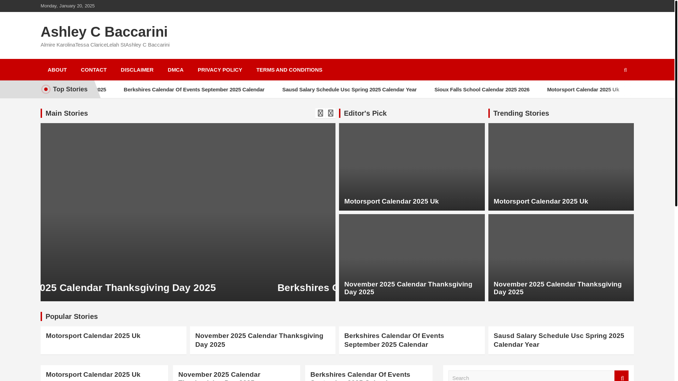Open Berkshires Calendar ticker headline in Top Stories
This screenshot has height=381, width=678.
coord(194,90)
